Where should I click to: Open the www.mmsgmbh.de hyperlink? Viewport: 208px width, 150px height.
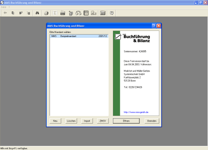coord(136,112)
